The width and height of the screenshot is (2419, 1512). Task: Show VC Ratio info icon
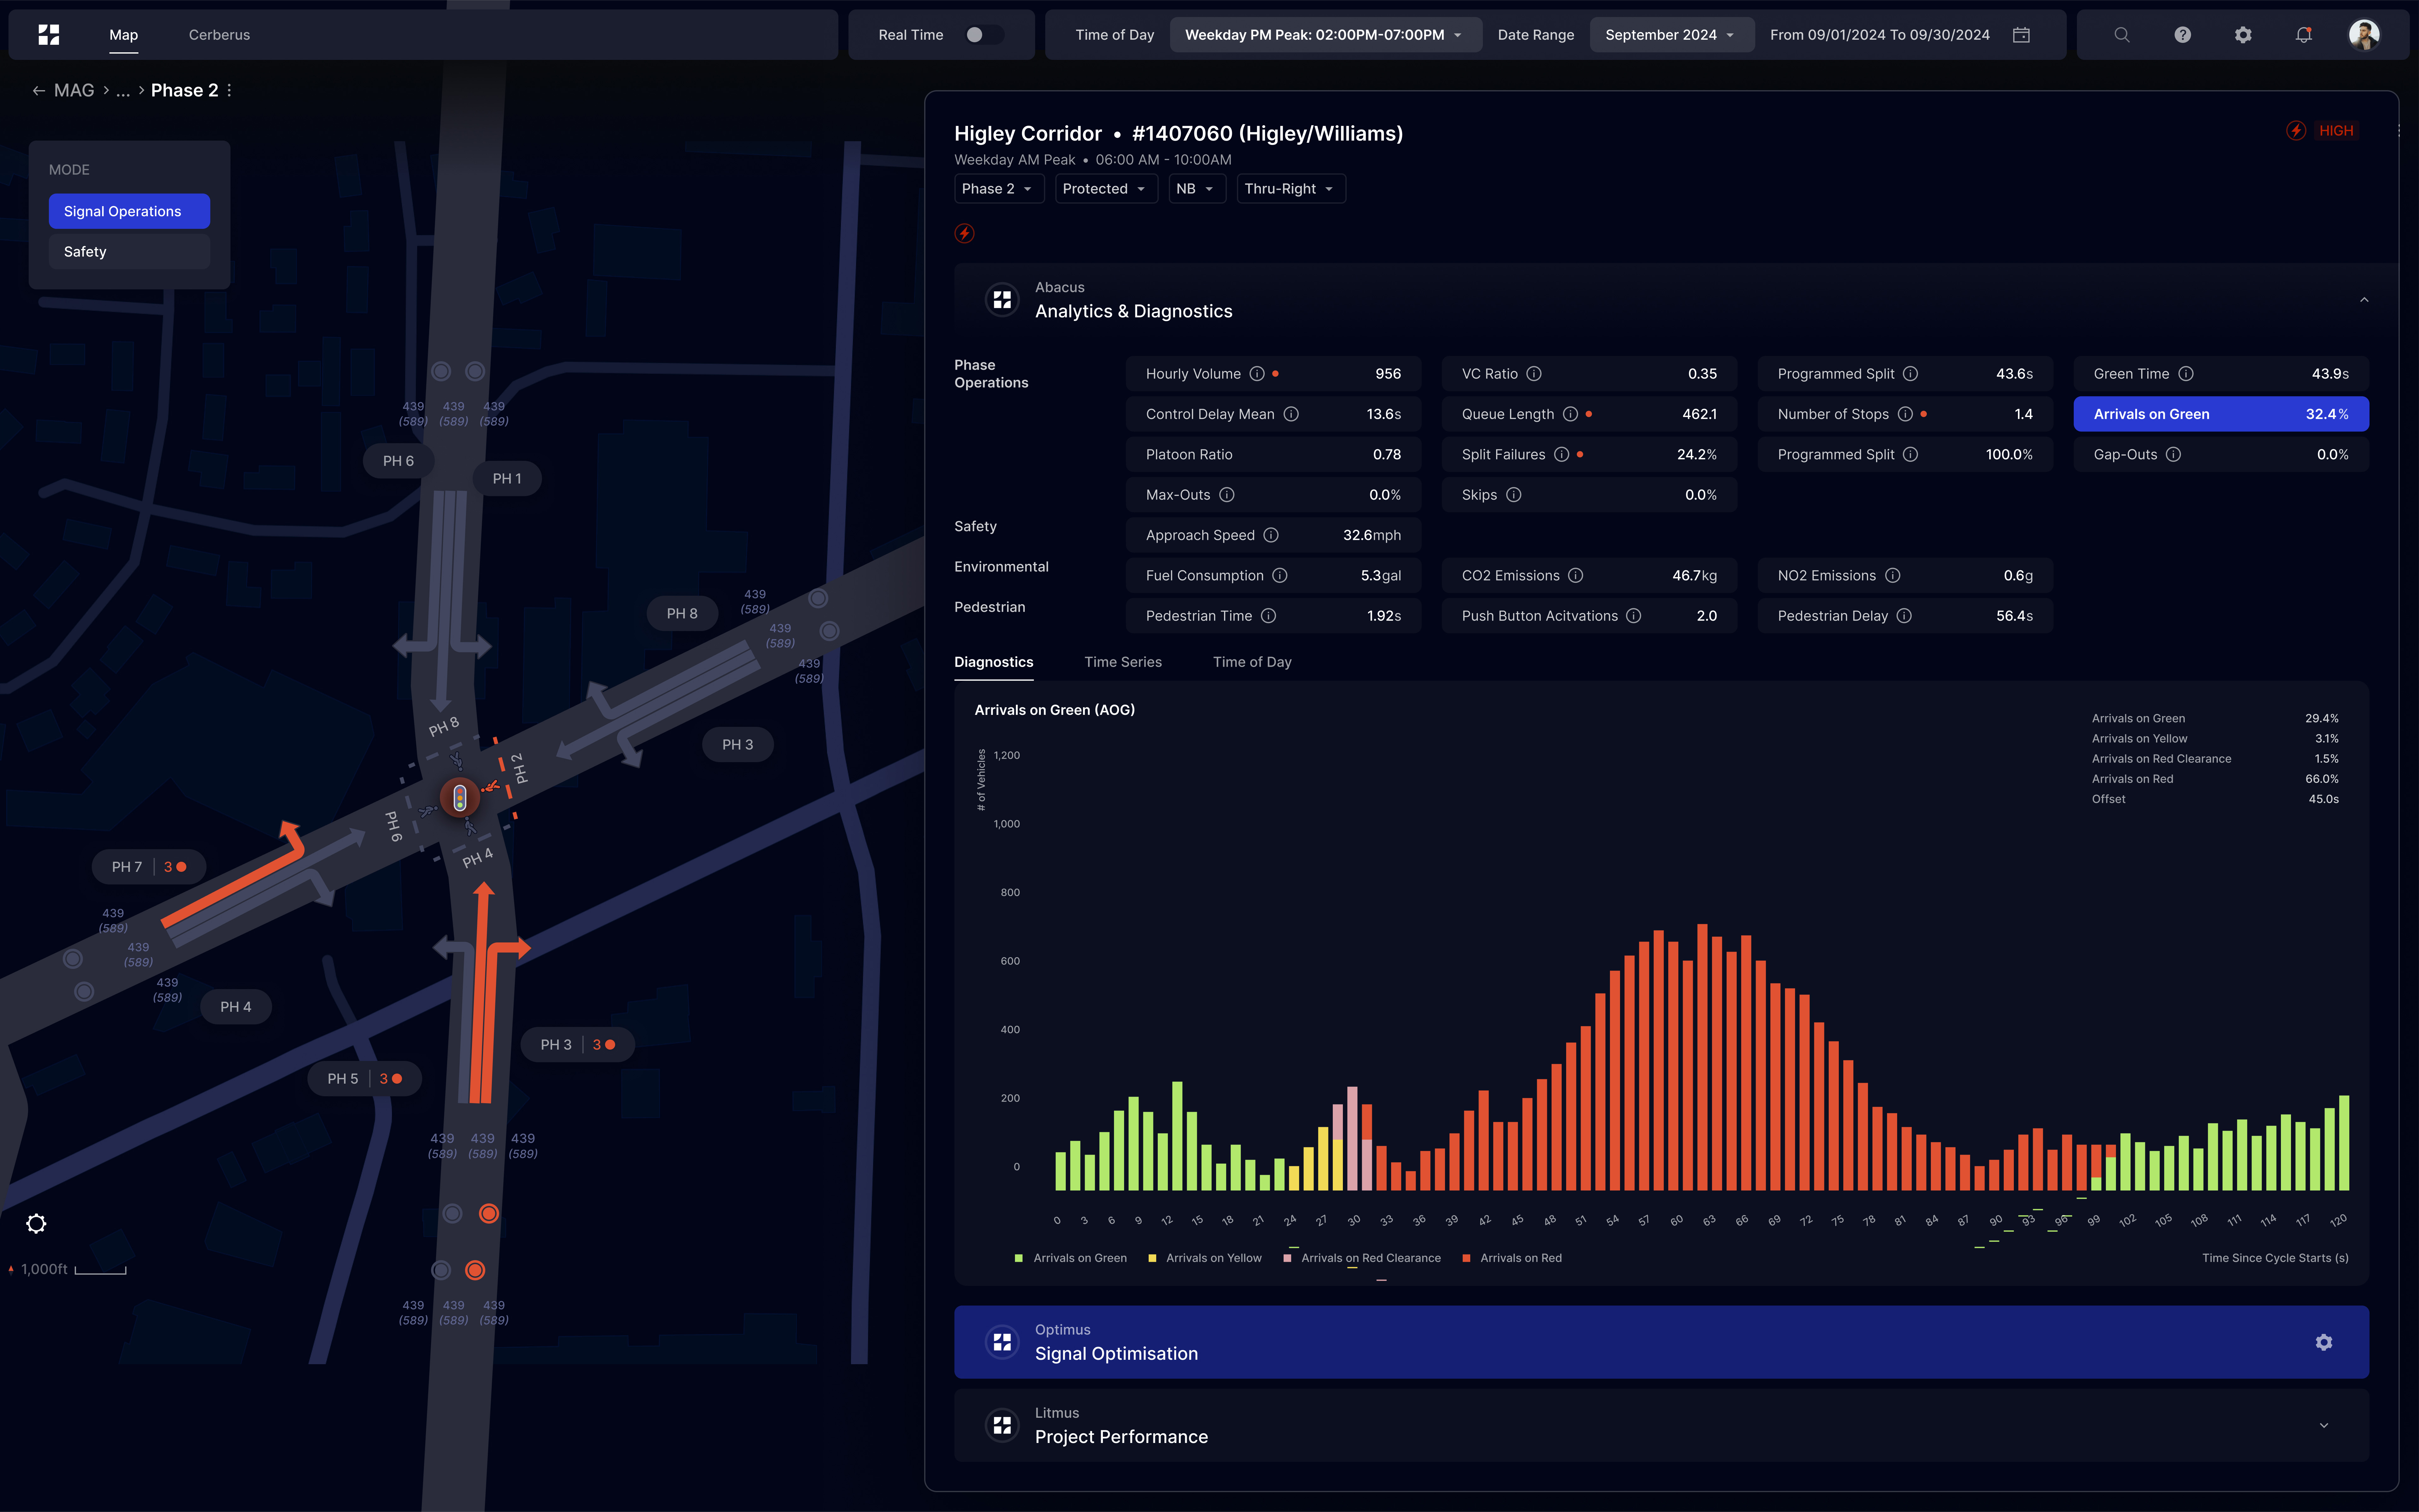pyautogui.click(x=1534, y=374)
